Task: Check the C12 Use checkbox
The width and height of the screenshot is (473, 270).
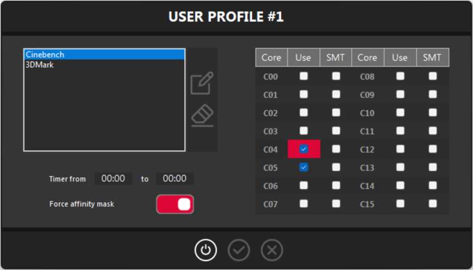Action: click(x=400, y=149)
